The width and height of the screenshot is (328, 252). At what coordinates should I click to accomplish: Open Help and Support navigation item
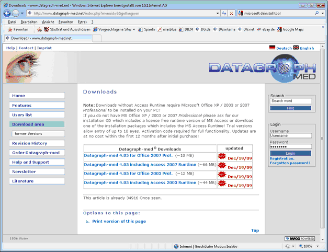click(x=37, y=162)
